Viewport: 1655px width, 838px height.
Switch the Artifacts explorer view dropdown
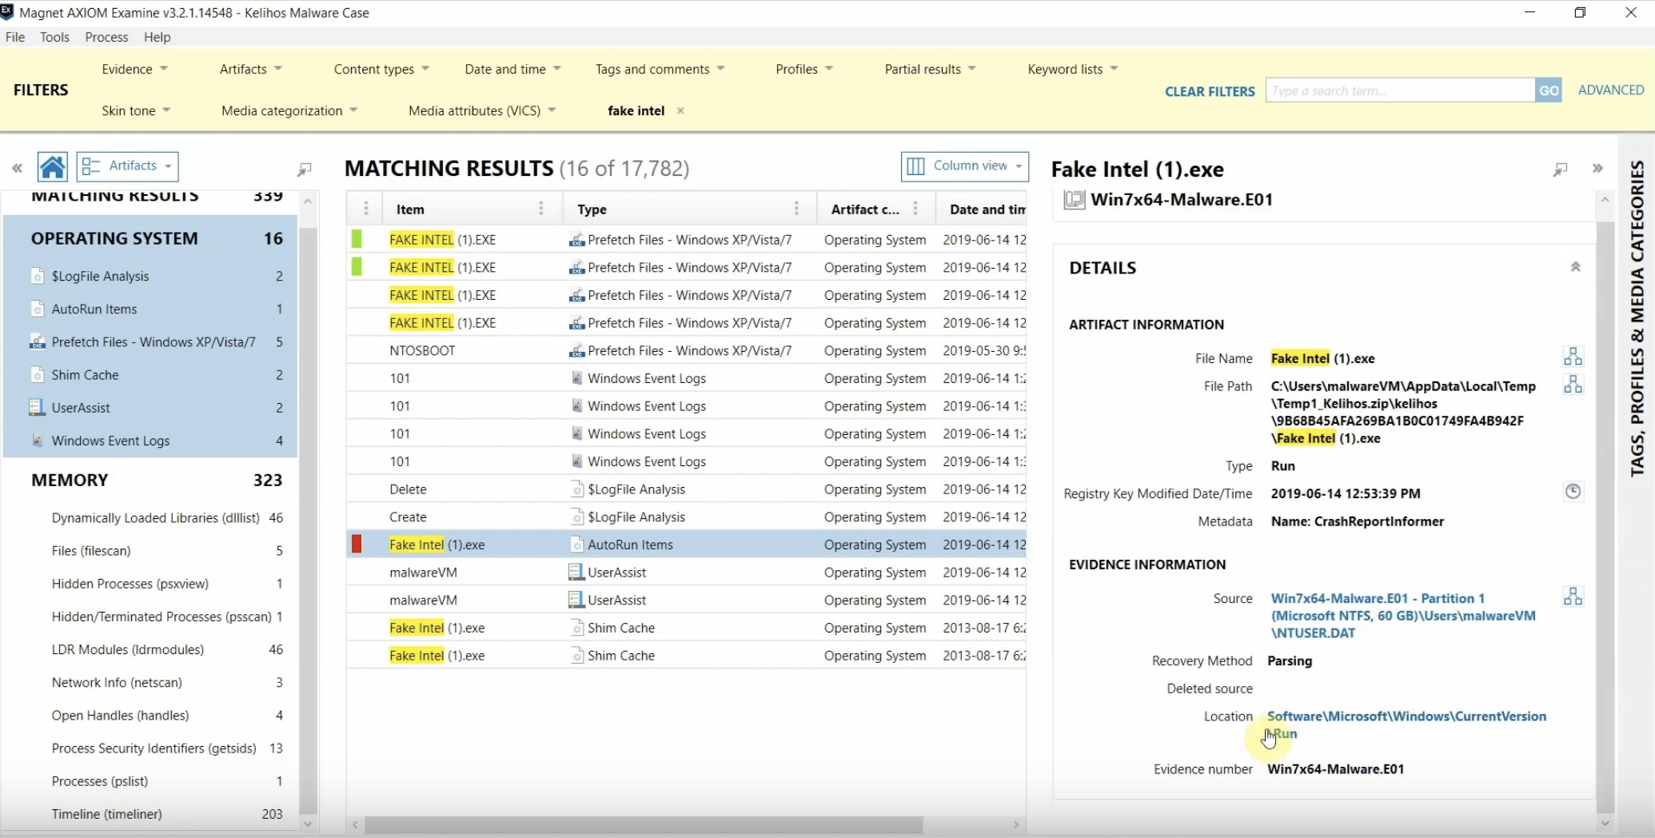coord(128,166)
